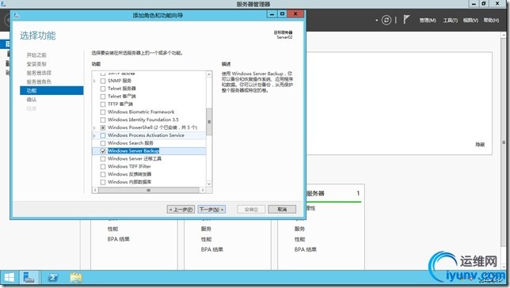This screenshot has width=510, height=288.
Task: Go to the 确认 wizard step
Action: click(32, 100)
